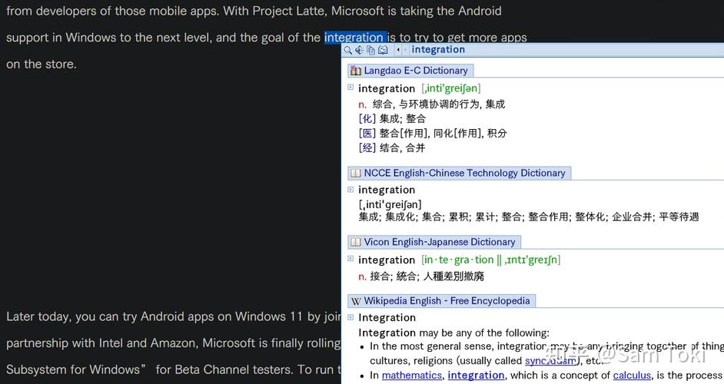Viewport: 724px width, 384px height.
Task: Click the speaker pronounce icon
Action: click(359, 50)
